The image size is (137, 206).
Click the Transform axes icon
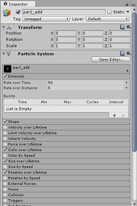[9, 27]
